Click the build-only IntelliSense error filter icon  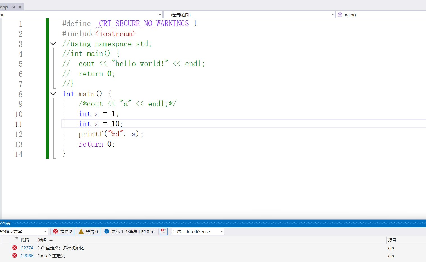click(x=164, y=231)
